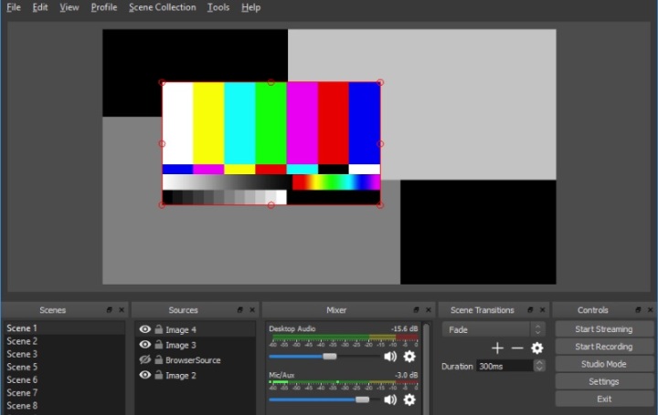Open Desktop Audio gear settings
The image size is (658, 415).
(409, 357)
